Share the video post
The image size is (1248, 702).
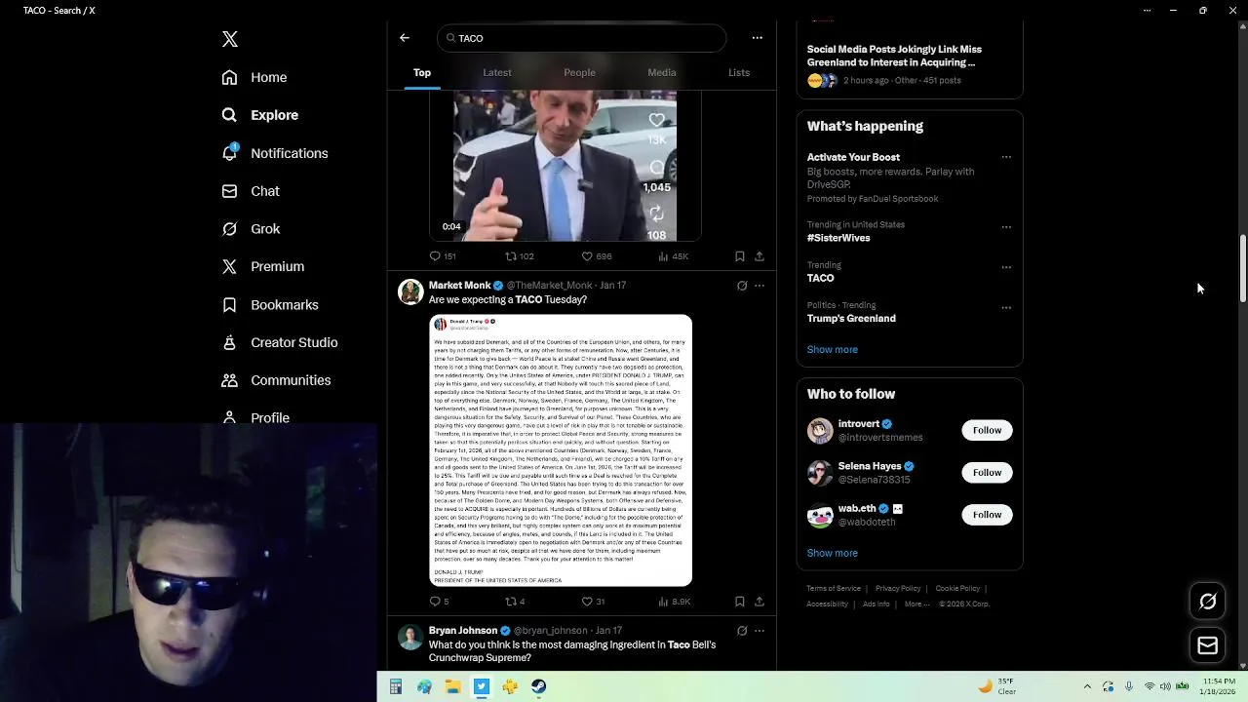pos(760,256)
